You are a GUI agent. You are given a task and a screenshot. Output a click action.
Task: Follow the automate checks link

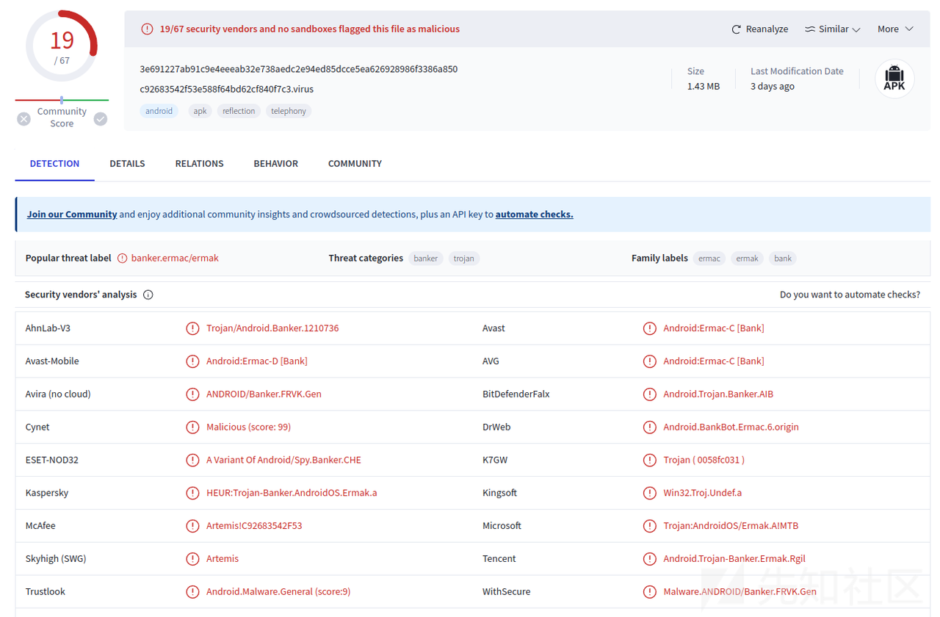pos(534,214)
